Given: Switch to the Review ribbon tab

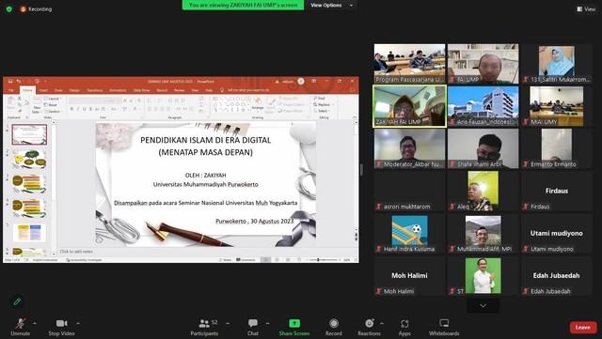Looking at the screenshot, I should [180, 90].
